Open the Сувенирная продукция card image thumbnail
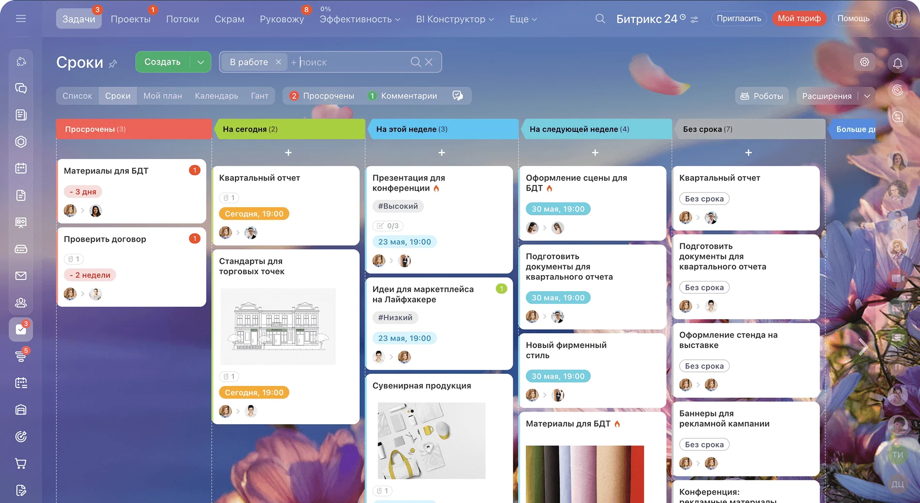Viewport: 920px width, 503px height. [x=431, y=440]
